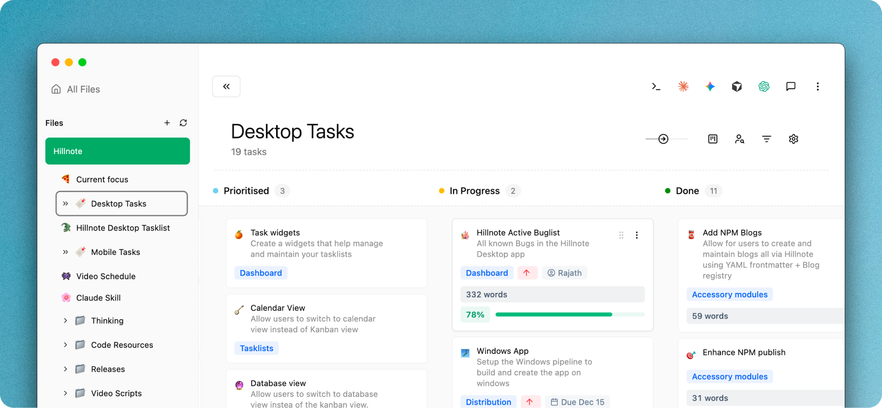
Task: Click the 59 words count field
Action: 765,316
